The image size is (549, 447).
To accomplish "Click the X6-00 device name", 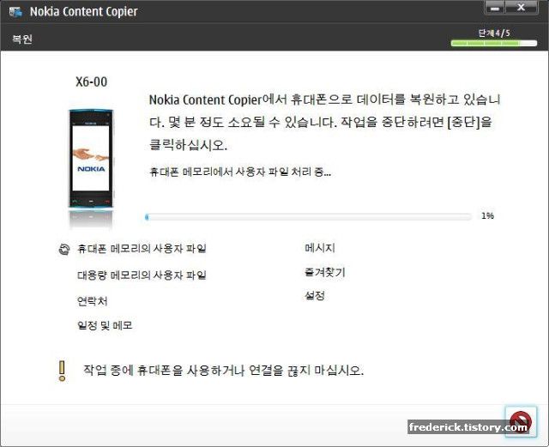I will coord(92,82).
